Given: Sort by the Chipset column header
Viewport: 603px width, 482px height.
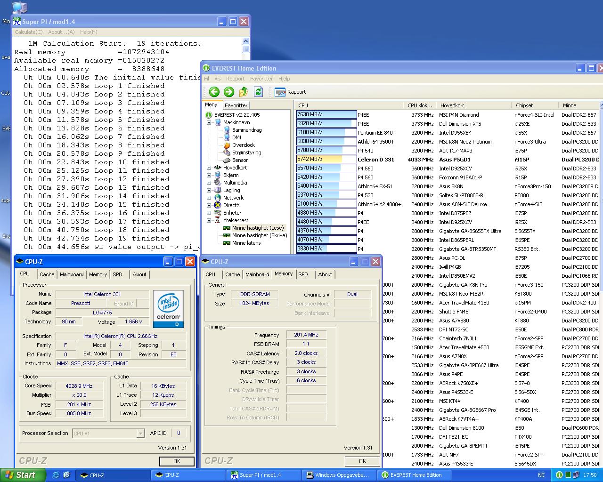Looking at the screenshot, I should pyautogui.click(x=535, y=105).
